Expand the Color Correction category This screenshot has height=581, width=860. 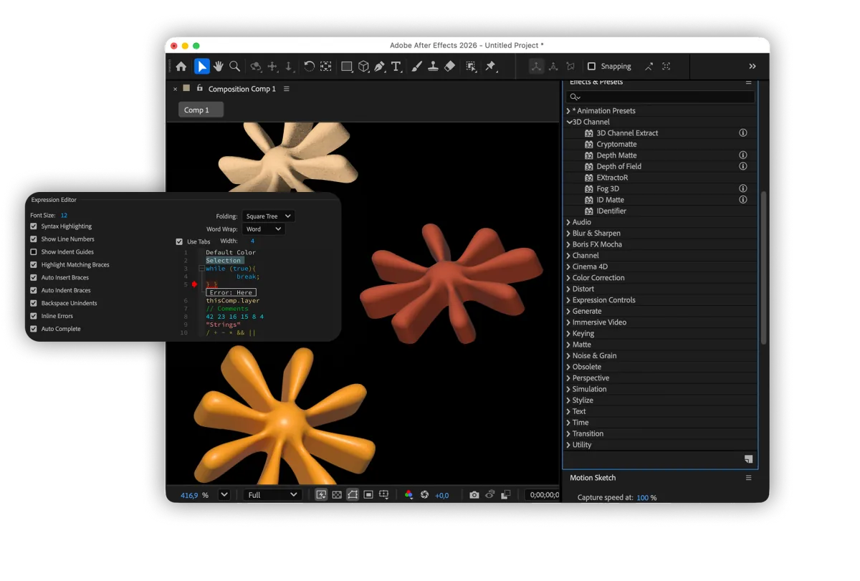569,278
